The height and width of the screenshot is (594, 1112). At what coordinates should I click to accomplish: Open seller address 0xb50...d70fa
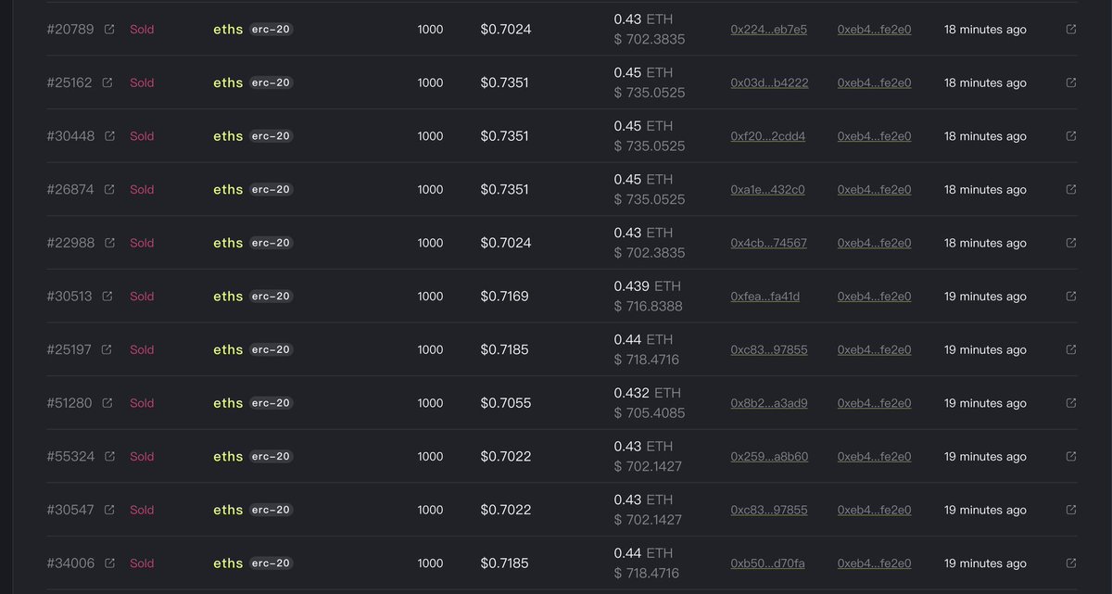click(x=767, y=563)
